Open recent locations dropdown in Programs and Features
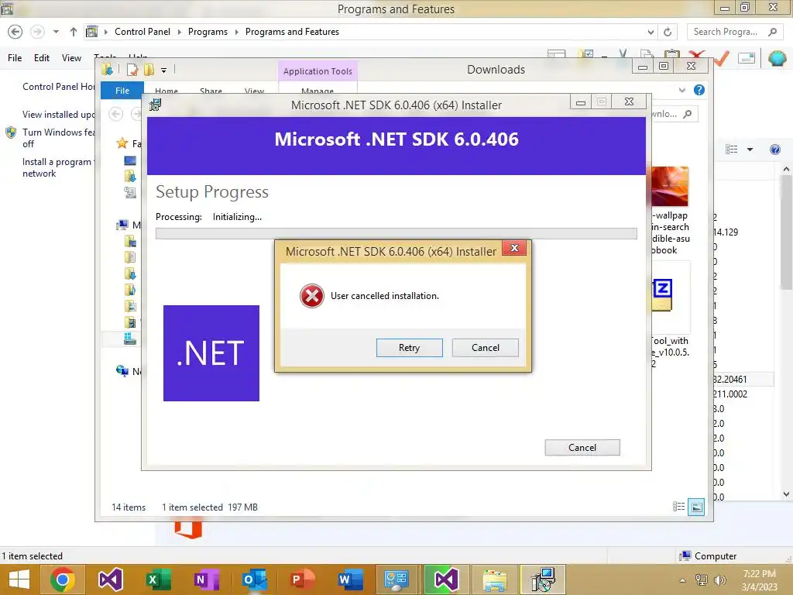 coord(56,32)
